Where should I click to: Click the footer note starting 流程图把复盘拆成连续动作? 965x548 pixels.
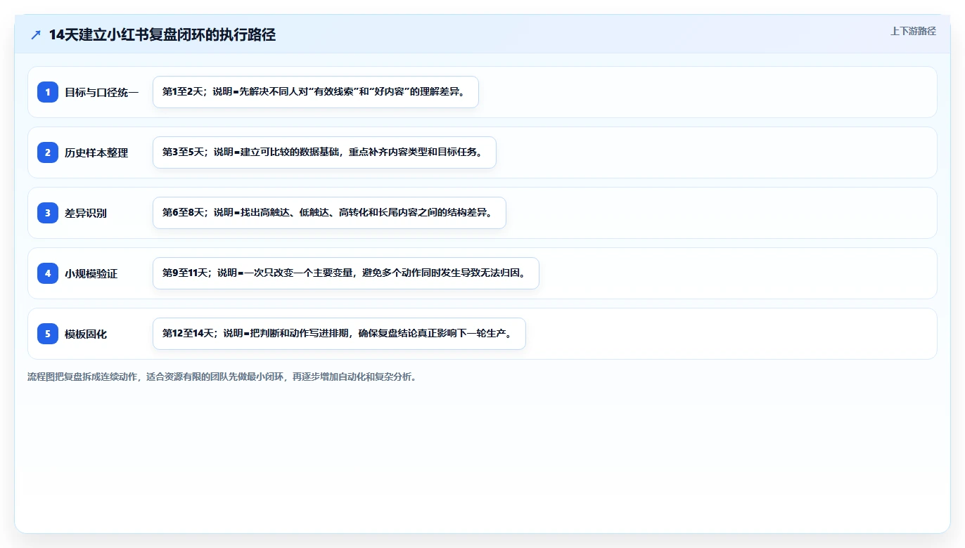click(x=224, y=377)
